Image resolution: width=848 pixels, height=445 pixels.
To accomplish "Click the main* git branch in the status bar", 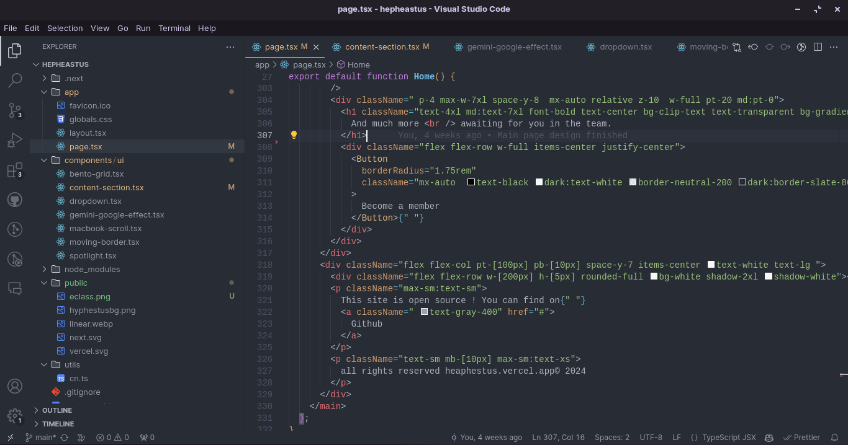I will (x=40, y=438).
